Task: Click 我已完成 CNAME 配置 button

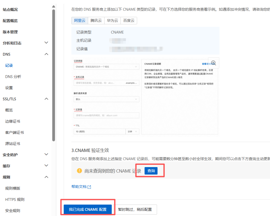Action: [x=87, y=210]
